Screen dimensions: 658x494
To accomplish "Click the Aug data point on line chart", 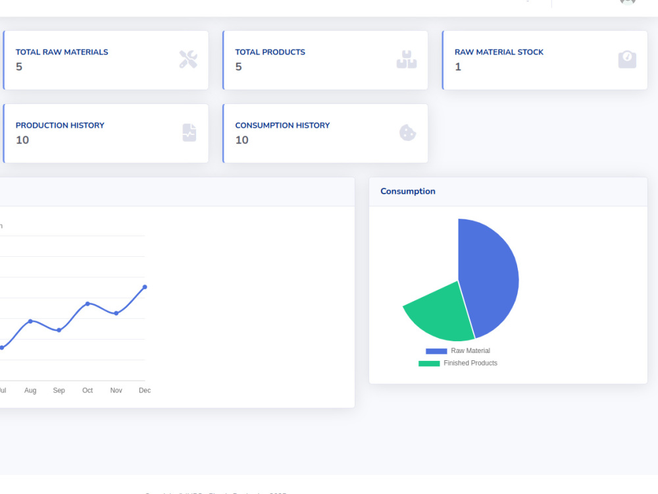I will click(x=30, y=321).
